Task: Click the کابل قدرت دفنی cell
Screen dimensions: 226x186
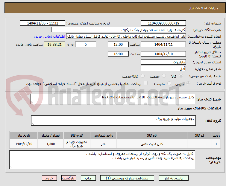Action: pos(152,144)
